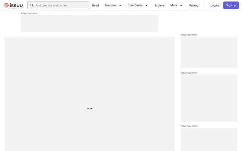Expand the Features dropdown menu
This screenshot has height=151, width=242.
click(113, 5)
